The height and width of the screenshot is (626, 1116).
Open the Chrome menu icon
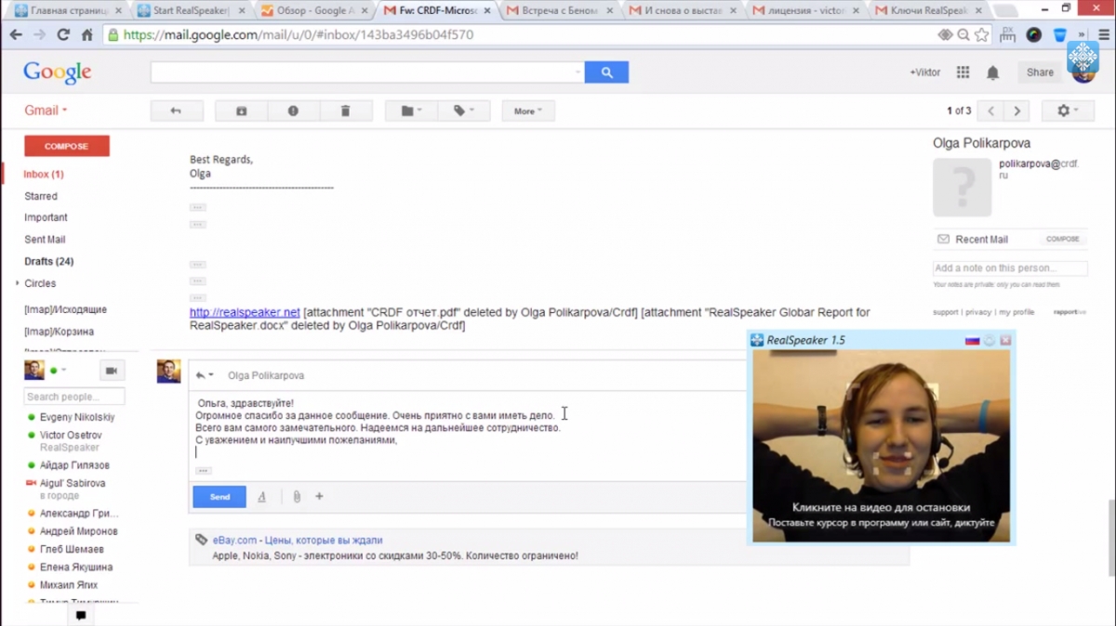pyautogui.click(x=1105, y=35)
